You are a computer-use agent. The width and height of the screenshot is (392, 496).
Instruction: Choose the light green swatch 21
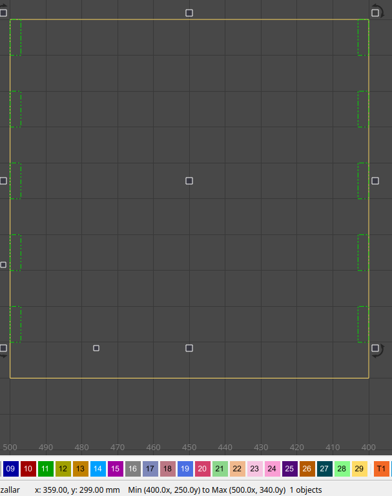220,468
